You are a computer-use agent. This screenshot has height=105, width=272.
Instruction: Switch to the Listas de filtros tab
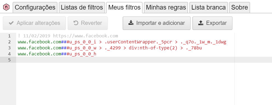82,7
